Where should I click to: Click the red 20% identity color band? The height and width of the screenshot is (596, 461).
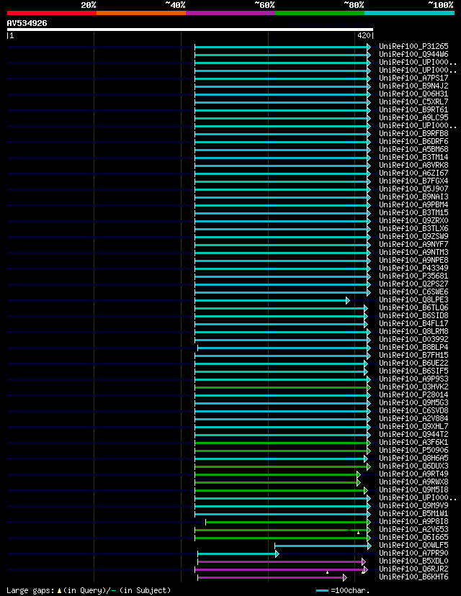[52, 13]
